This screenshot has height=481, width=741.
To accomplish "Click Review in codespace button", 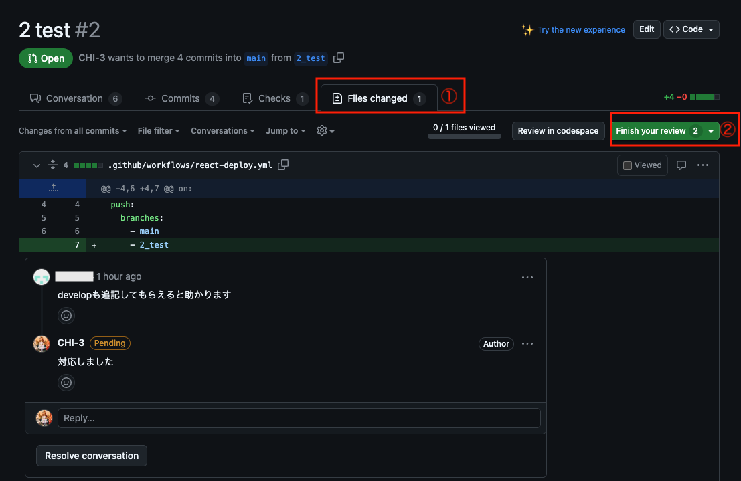I will tap(558, 131).
